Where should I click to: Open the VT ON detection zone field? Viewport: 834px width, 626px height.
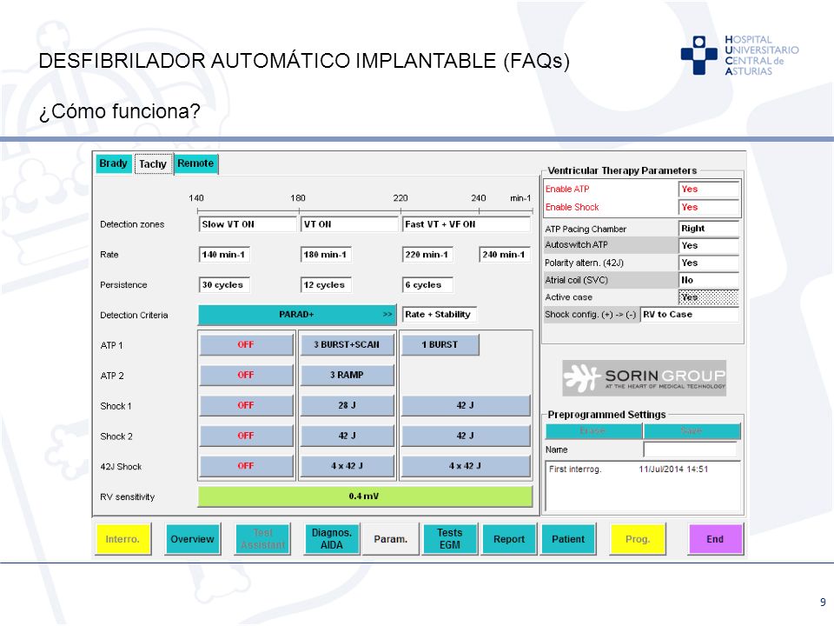349,224
